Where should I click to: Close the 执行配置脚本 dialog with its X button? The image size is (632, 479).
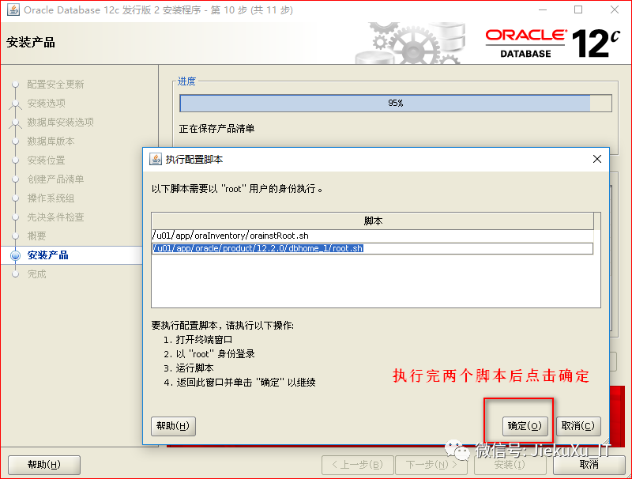(597, 159)
